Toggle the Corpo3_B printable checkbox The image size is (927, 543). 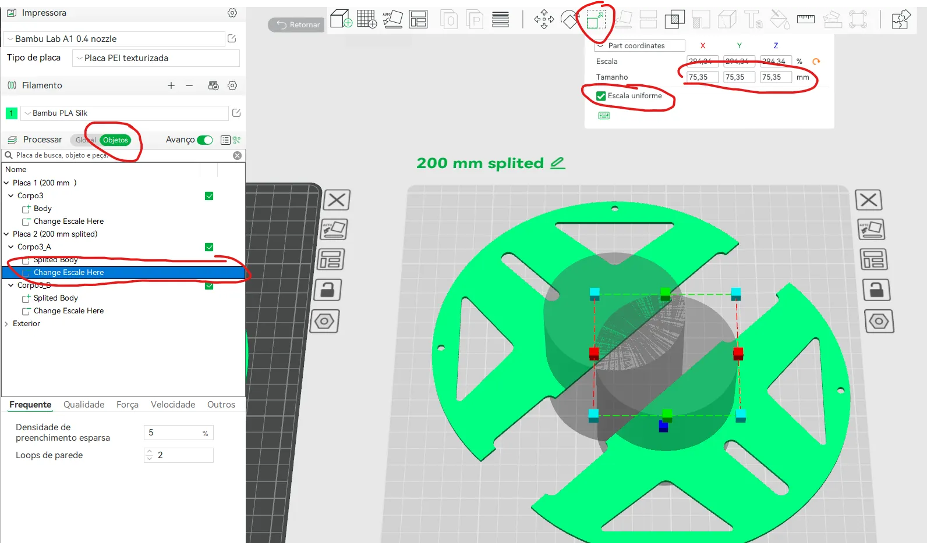tap(209, 285)
